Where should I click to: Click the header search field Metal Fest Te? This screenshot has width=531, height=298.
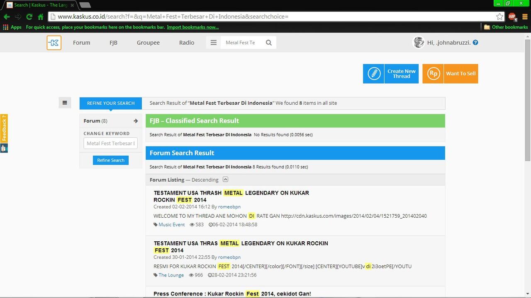pos(242,43)
